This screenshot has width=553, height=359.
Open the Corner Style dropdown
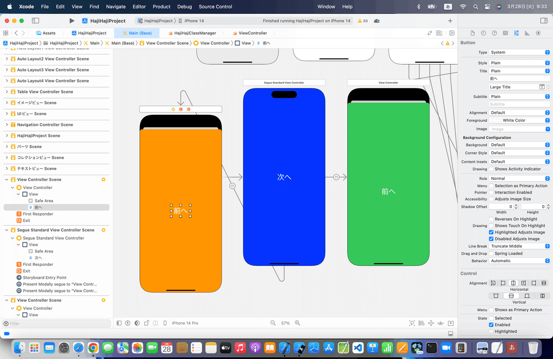pos(519,153)
